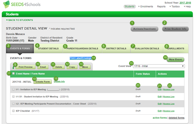Click the green down arrow beside Print Preview
Viewport: 195px width, 124px height.
click(13, 68)
